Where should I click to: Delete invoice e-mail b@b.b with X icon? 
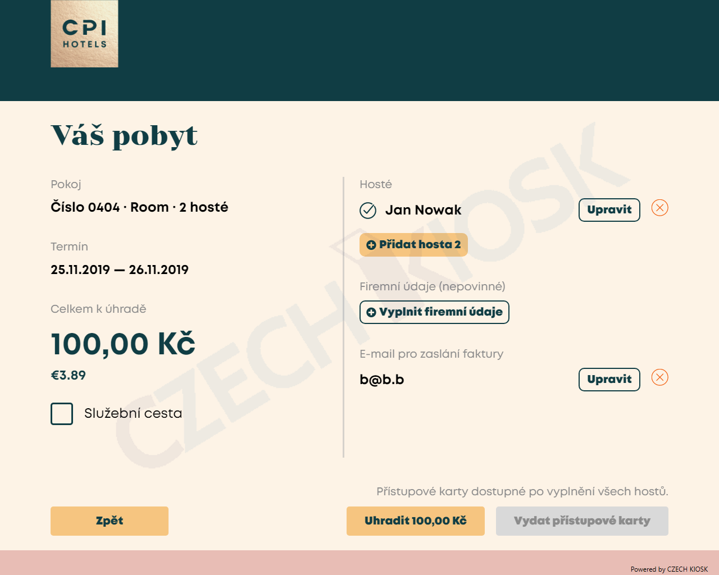pos(659,377)
